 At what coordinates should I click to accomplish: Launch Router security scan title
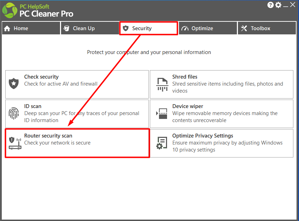click(48, 136)
